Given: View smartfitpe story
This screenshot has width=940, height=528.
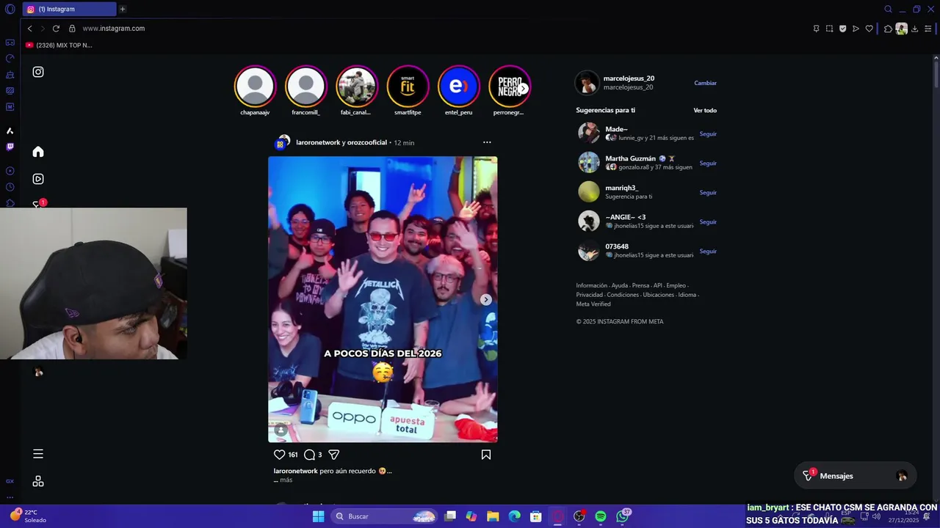Looking at the screenshot, I should (x=408, y=87).
